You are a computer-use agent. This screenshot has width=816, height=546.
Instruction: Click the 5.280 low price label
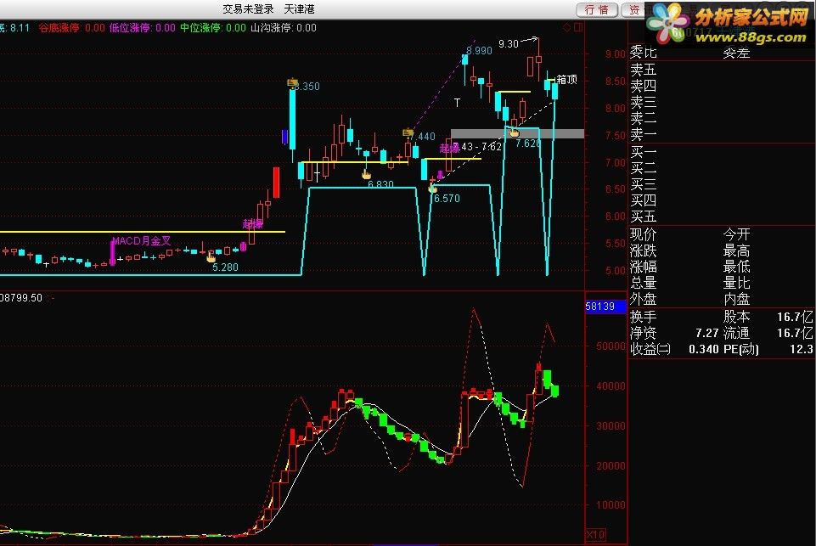coord(225,267)
